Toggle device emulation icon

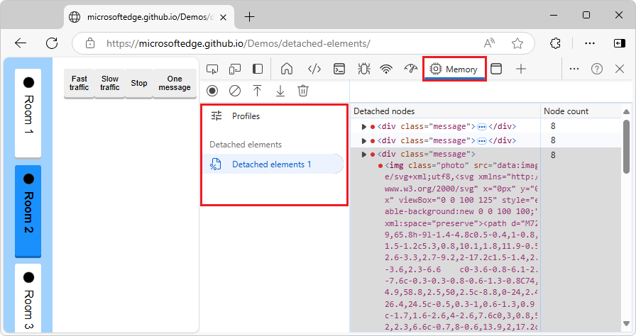(x=235, y=69)
